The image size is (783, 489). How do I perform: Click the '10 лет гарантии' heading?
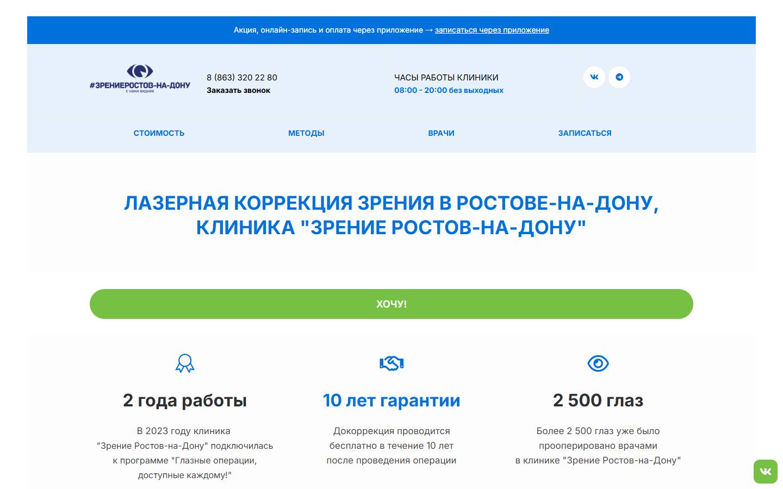point(391,400)
